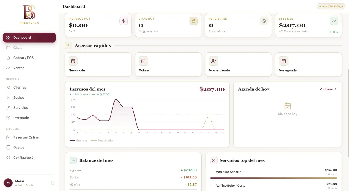Click the Manicura Sencilla service row

pos(273,173)
